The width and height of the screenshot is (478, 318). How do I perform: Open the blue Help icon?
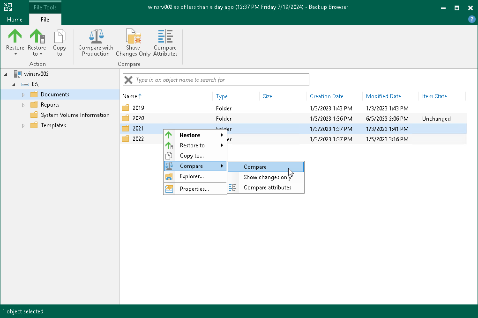471,19
